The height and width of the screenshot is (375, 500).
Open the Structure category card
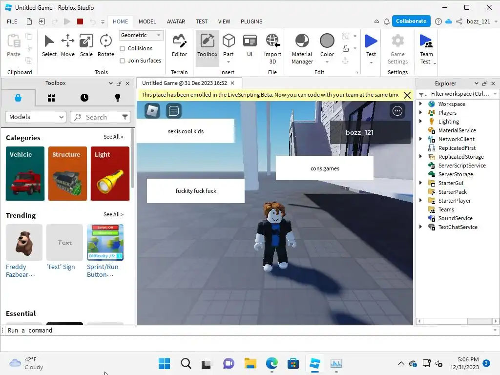[67, 173]
